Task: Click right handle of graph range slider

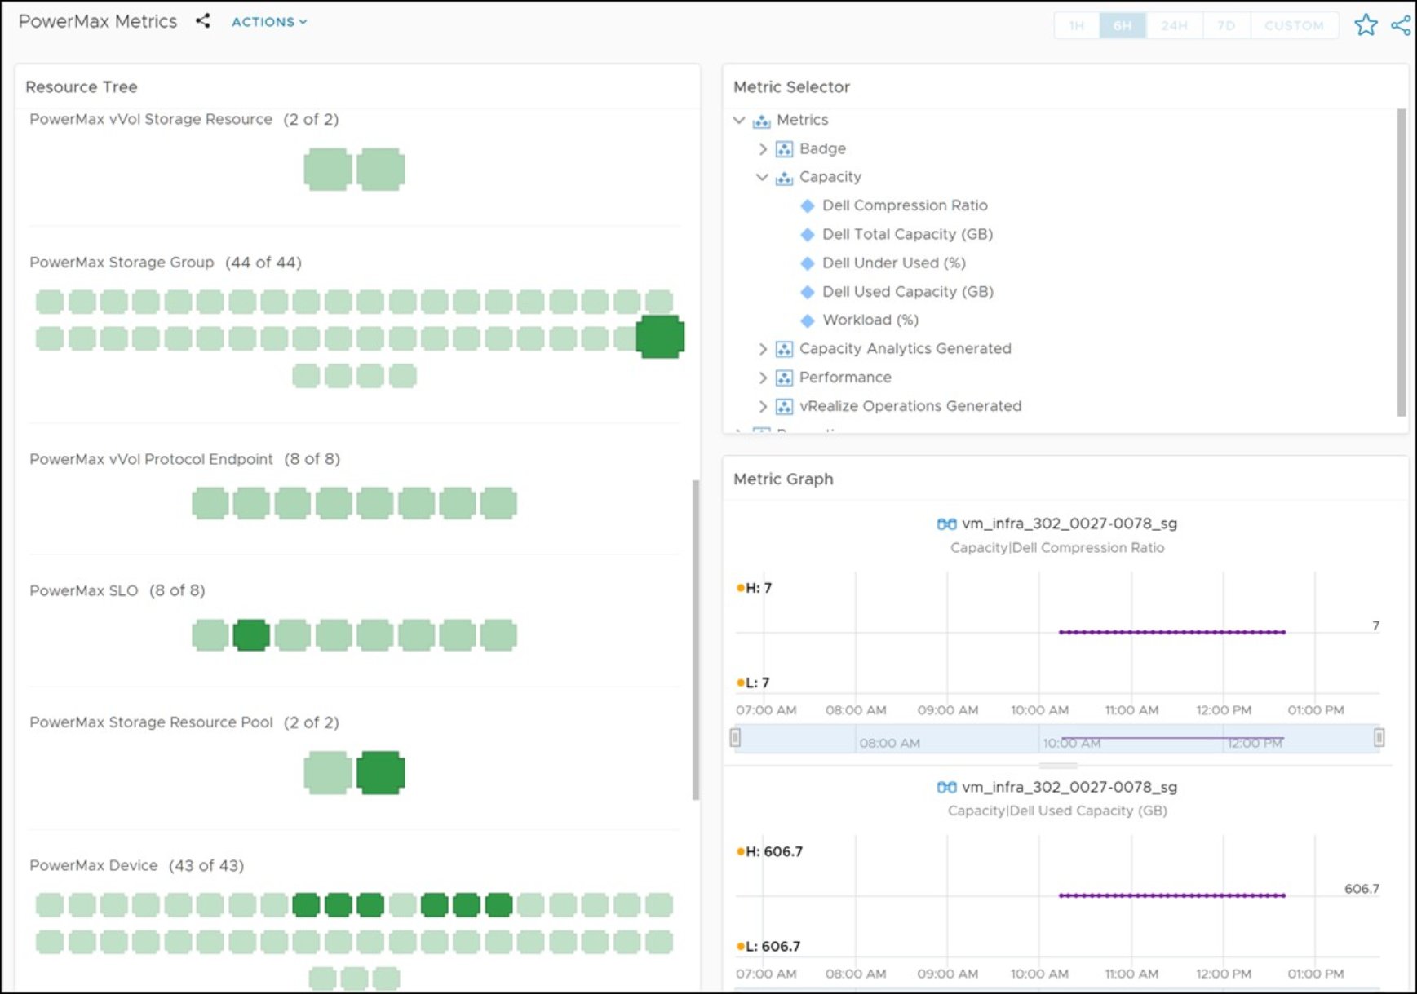Action: point(1379,737)
